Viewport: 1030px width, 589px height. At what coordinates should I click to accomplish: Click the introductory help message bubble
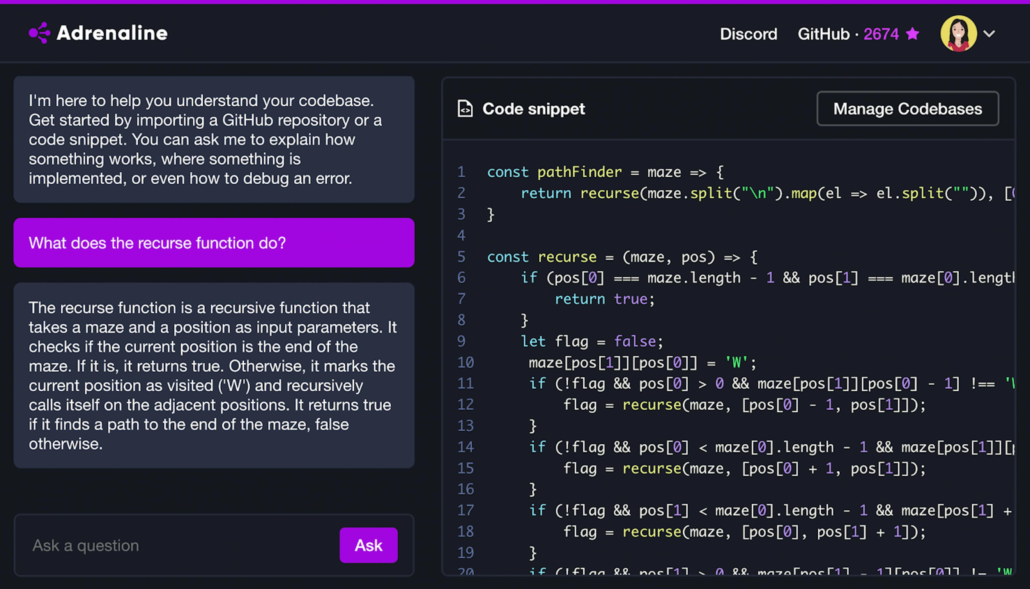(214, 140)
